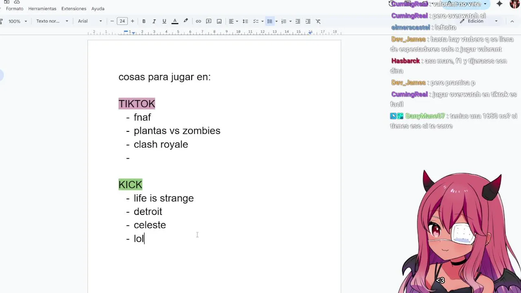The height and width of the screenshot is (293, 521).
Task: Open the Google account avatar
Action: (515, 4)
